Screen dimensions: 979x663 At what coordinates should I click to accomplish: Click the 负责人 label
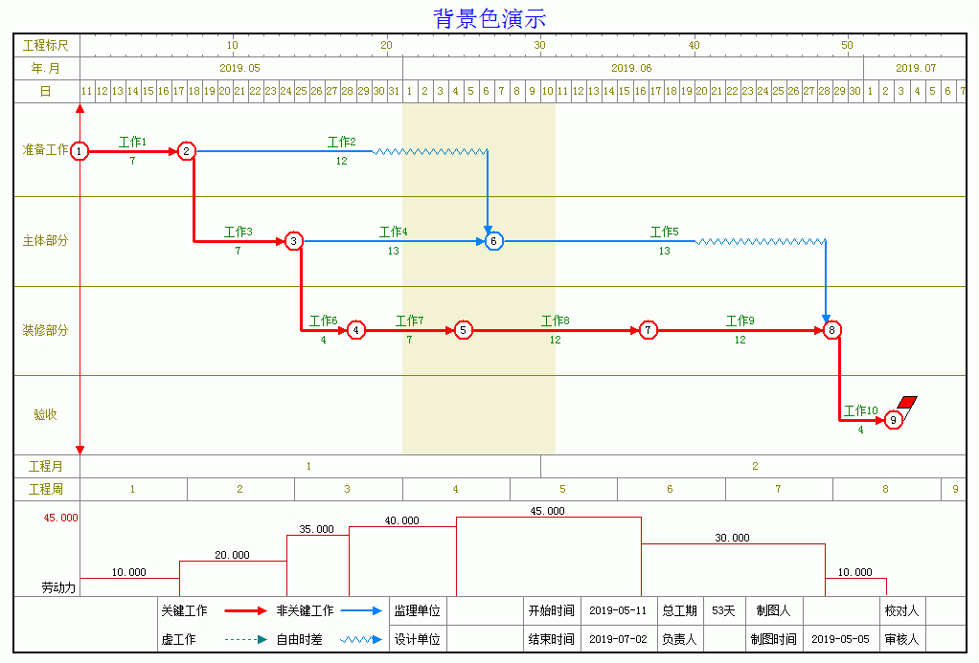(679, 639)
